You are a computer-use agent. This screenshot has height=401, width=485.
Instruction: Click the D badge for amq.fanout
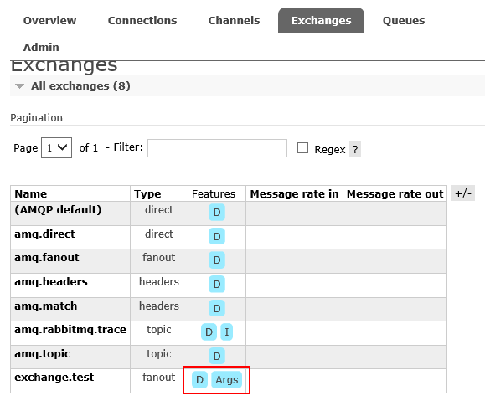[x=217, y=260]
